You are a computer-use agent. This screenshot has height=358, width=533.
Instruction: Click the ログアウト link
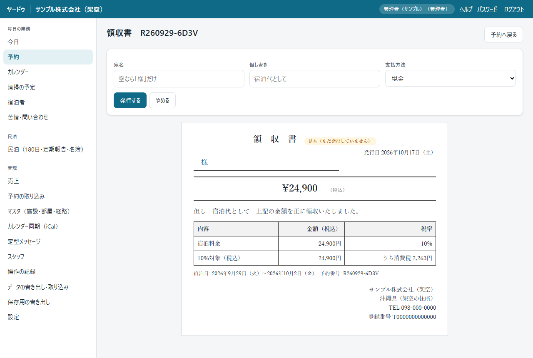pyautogui.click(x=514, y=9)
